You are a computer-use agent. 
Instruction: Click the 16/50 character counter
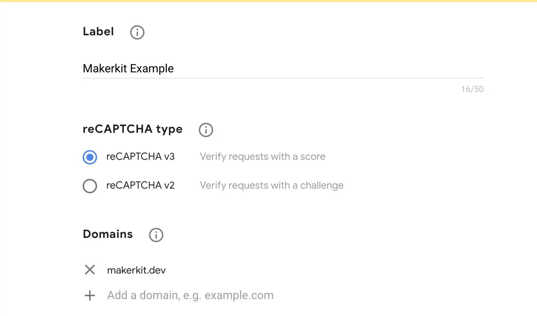[472, 89]
